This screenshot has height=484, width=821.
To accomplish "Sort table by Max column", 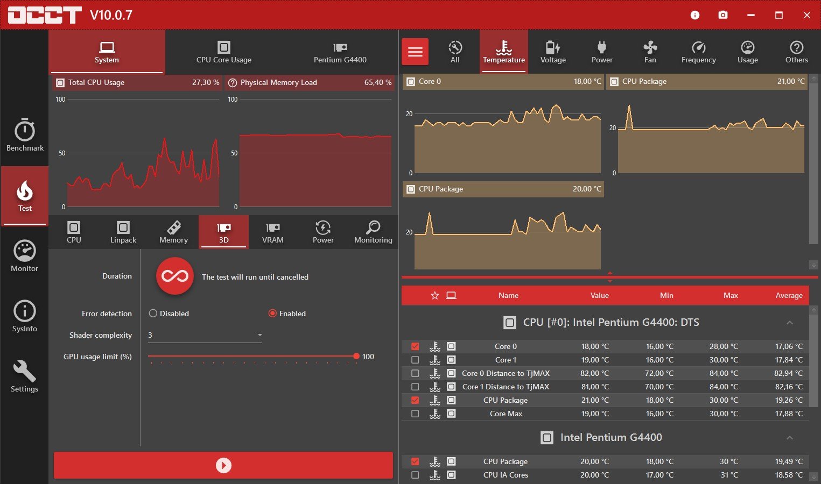I will 731,295.
